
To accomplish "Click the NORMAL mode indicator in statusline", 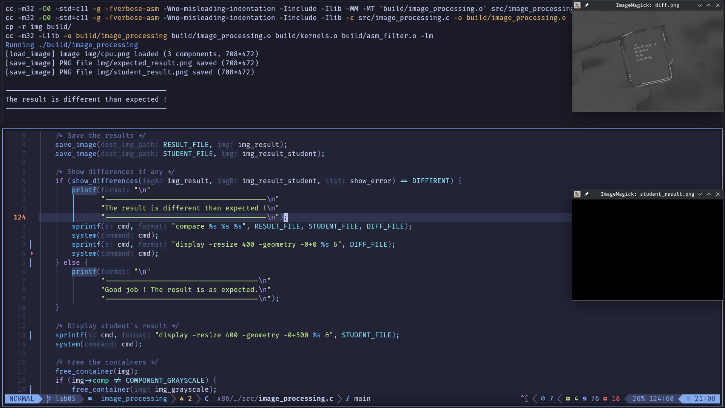I will tap(22, 399).
